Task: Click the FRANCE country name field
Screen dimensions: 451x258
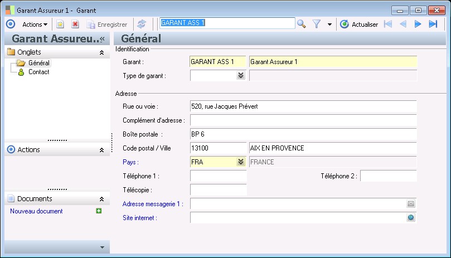Action: 333,162
